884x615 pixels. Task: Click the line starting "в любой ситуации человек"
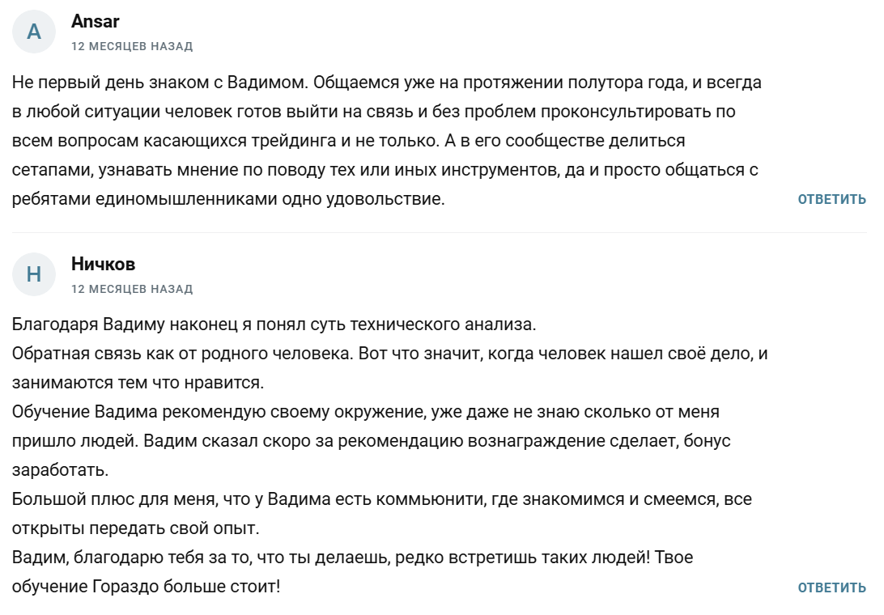click(x=374, y=112)
